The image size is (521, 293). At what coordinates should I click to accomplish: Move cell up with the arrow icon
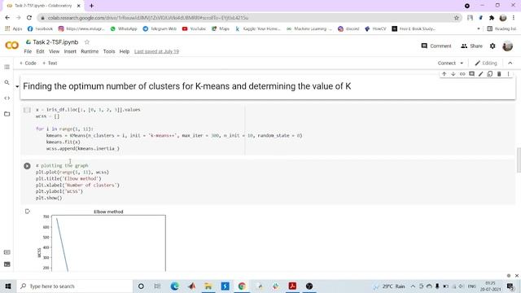pyautogui.click(x=444, y=74)
